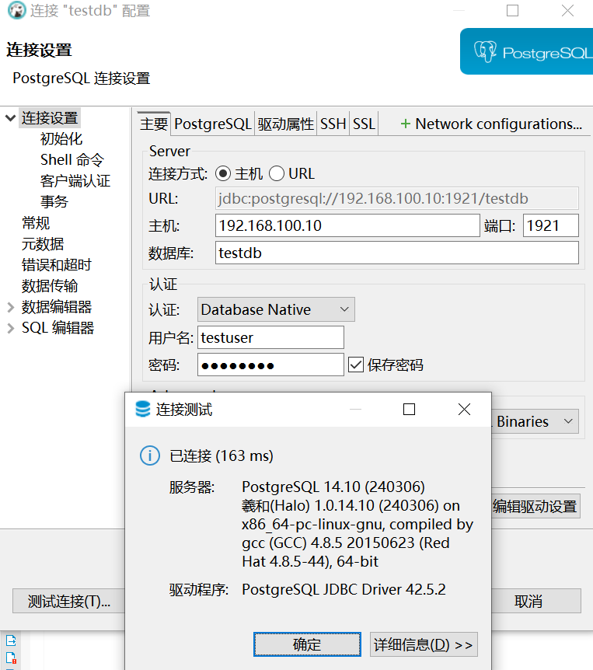The width and height of the screenshot is (593, 670).
Task: Click the 端口 field showing 1921
Action: point(551,225)
